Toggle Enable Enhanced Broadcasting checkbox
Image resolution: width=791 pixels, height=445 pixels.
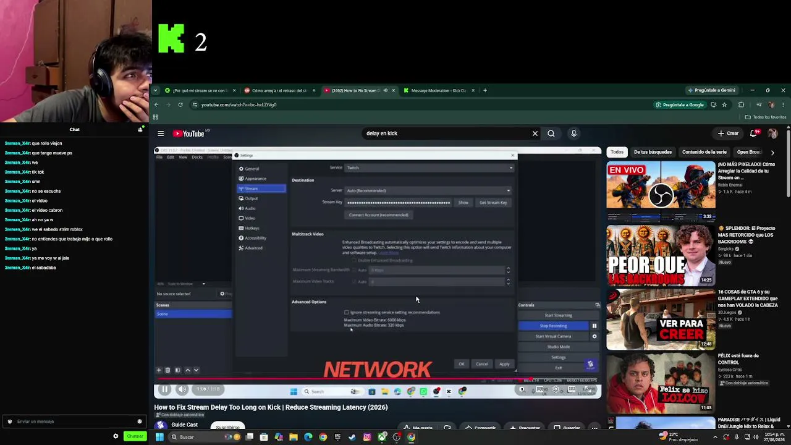pyautogui.click(x=355, y=260)
